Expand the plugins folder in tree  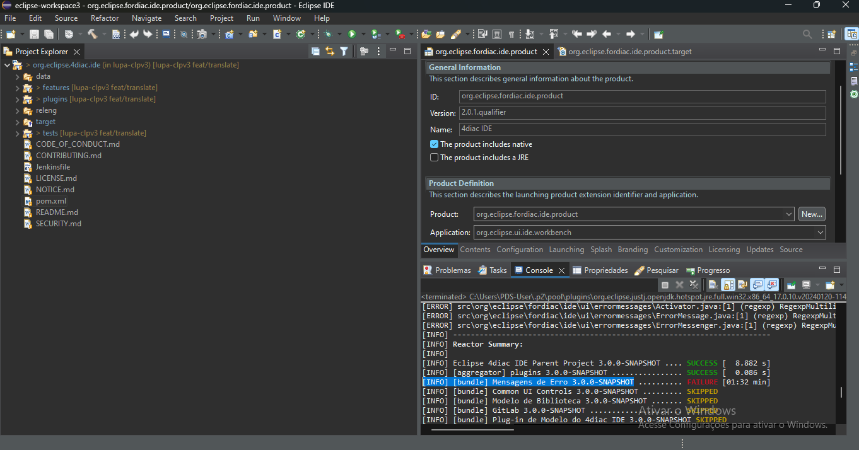click(18, 100)
